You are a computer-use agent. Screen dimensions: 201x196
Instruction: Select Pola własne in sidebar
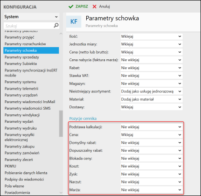(14, 186)
